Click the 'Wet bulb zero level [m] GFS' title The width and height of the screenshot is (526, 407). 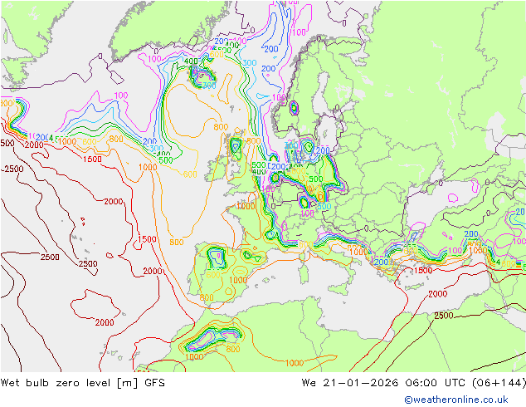[x=83, y=382]
